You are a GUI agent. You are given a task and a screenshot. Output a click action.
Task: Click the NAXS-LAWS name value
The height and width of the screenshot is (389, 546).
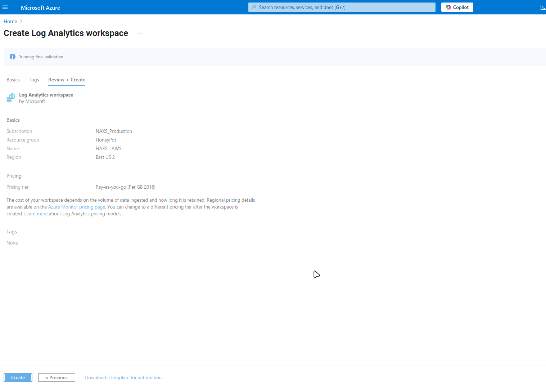(x=109, y=148)
